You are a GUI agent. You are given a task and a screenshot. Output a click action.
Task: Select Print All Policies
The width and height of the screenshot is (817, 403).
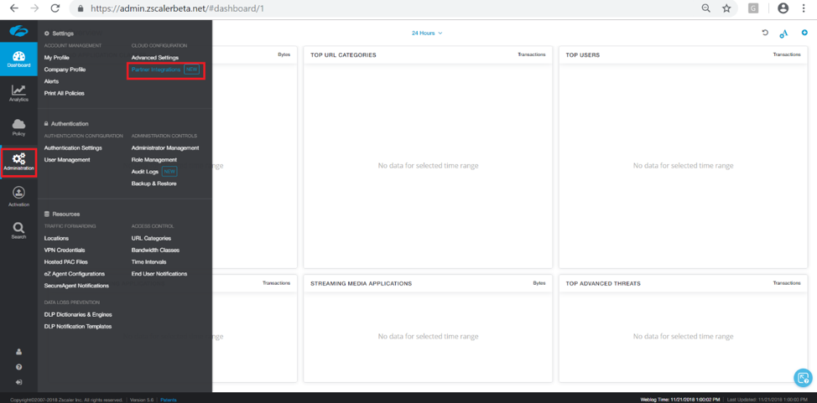tap(64, 93)
